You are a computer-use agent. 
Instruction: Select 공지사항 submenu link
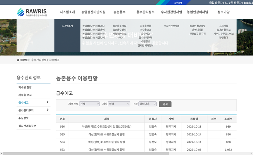[x=223, y=26]
